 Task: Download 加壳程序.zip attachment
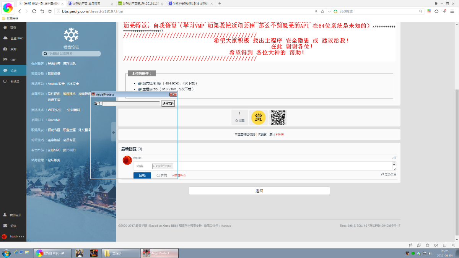(151, 83)
